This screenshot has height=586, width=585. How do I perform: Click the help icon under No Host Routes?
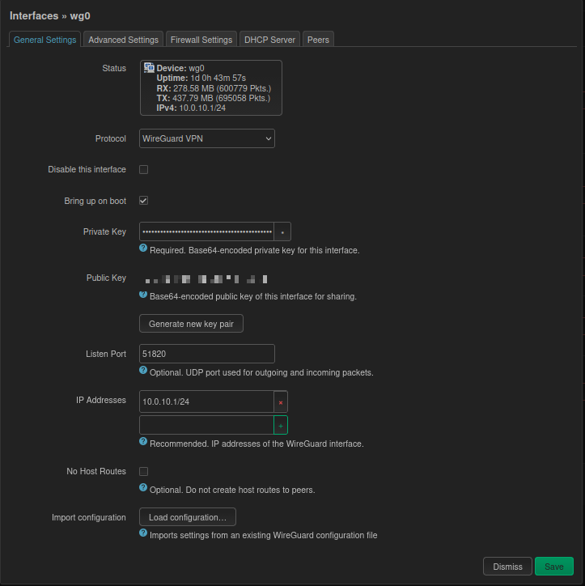click(143, 489)
